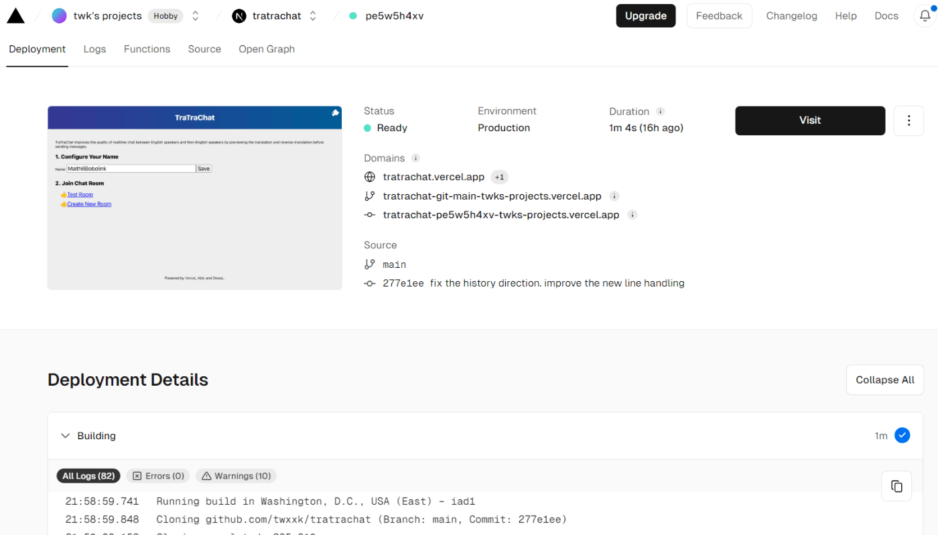Copy the build logs with copy icon
The height and width of the screenshot is (535, 938).
click(896, 486)
